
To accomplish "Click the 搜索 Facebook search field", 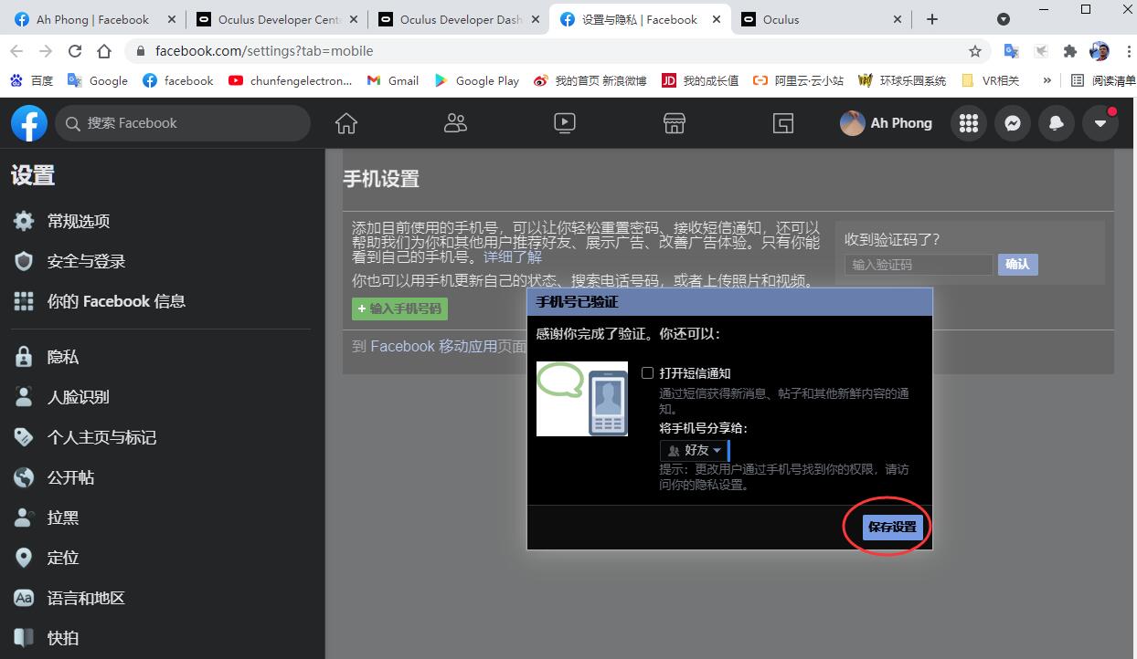I will (x=183, y=123).
